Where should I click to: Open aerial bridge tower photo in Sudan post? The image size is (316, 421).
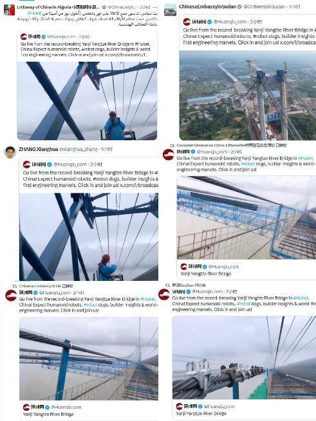247,95
